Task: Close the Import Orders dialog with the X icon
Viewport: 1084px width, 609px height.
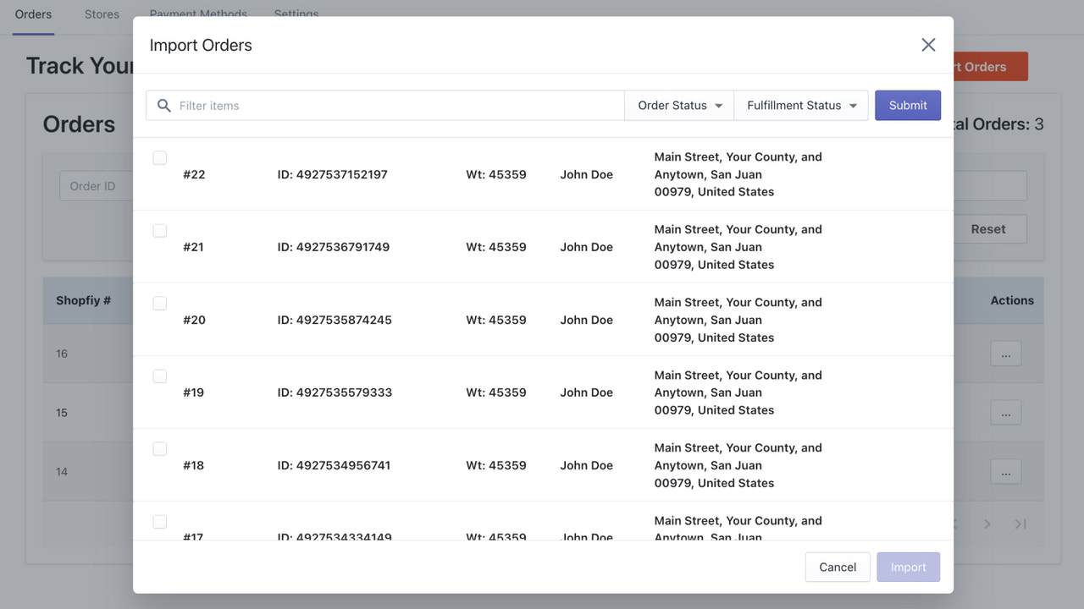Action: tap(928, 45)
